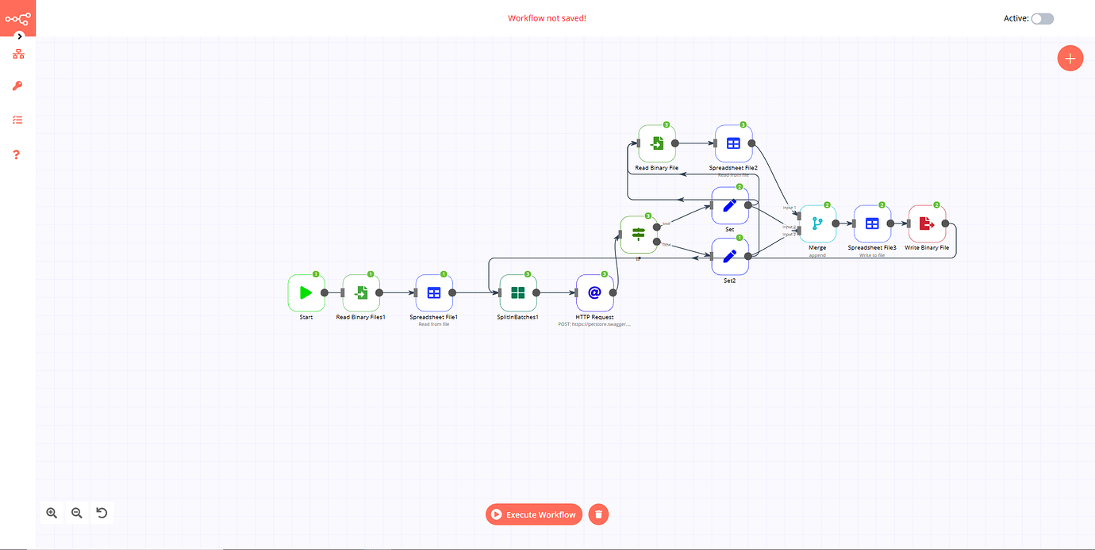
Task: Select the Write Binary File node
Action: 927,223
